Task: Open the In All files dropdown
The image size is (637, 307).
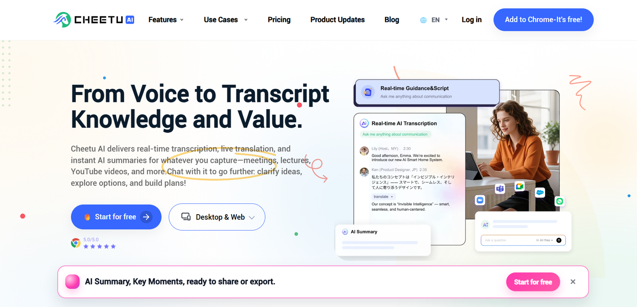Action: point(545,240)
